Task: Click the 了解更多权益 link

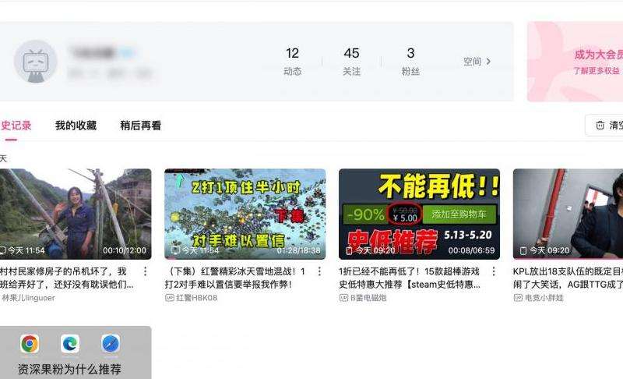Action: 596,71
